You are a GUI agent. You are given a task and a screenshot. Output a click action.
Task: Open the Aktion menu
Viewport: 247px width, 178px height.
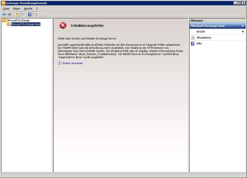pyautogui.click(x=17, y=9)
